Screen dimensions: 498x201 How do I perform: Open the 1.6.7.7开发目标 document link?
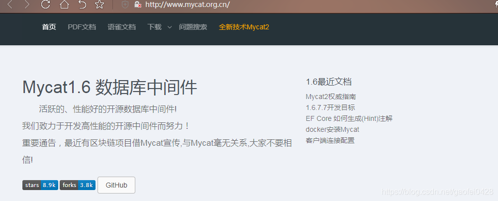(x=330, y=107)
